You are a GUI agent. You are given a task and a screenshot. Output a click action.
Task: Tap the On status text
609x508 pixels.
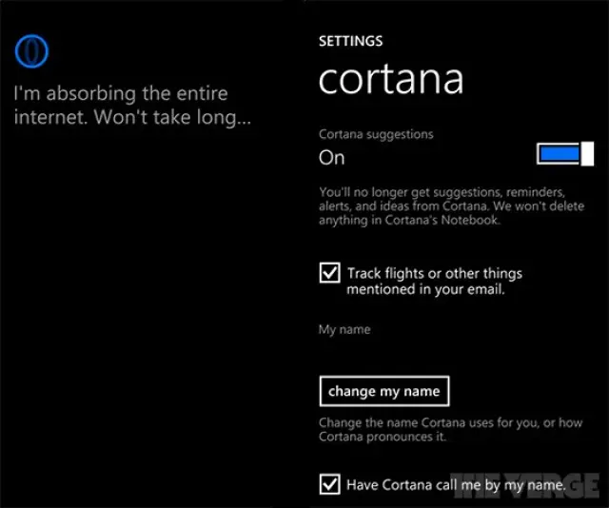point(332,158)
